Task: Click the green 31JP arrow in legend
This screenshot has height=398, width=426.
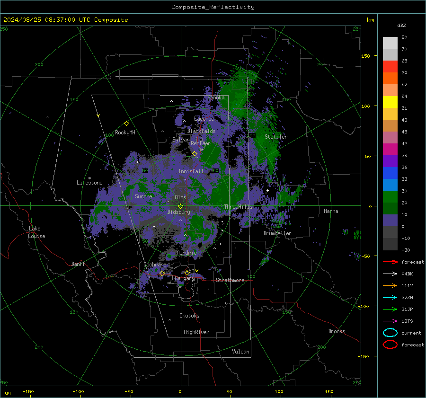Action: (390, 309)
